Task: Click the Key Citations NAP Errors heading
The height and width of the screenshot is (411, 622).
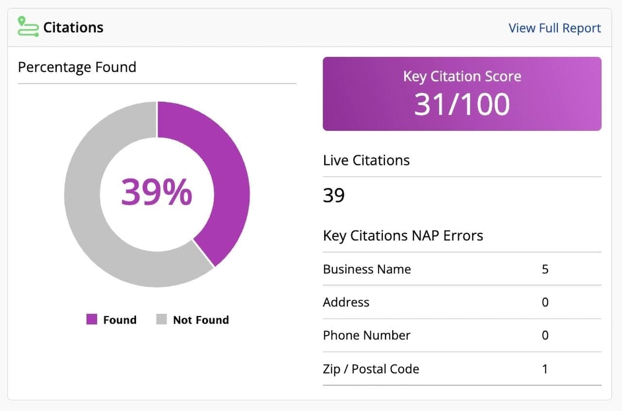Action: point(403,236)
